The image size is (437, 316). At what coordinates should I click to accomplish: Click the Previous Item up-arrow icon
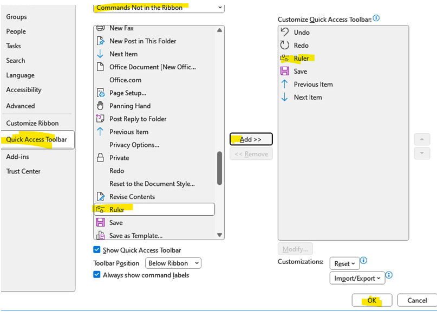pos(285,84)
